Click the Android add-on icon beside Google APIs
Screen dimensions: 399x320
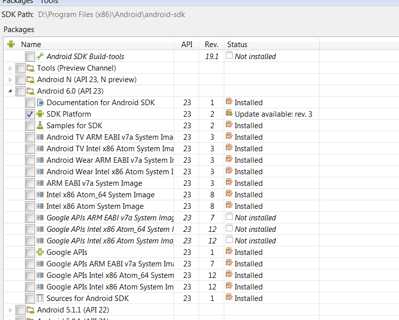40,252
